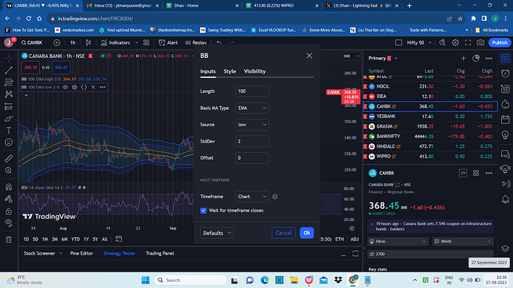Viewport: 513px width, 288px height.
Task: Remove the BB 100 EMA low indicator
Action: pyautogui.click(x=93, y=87)
